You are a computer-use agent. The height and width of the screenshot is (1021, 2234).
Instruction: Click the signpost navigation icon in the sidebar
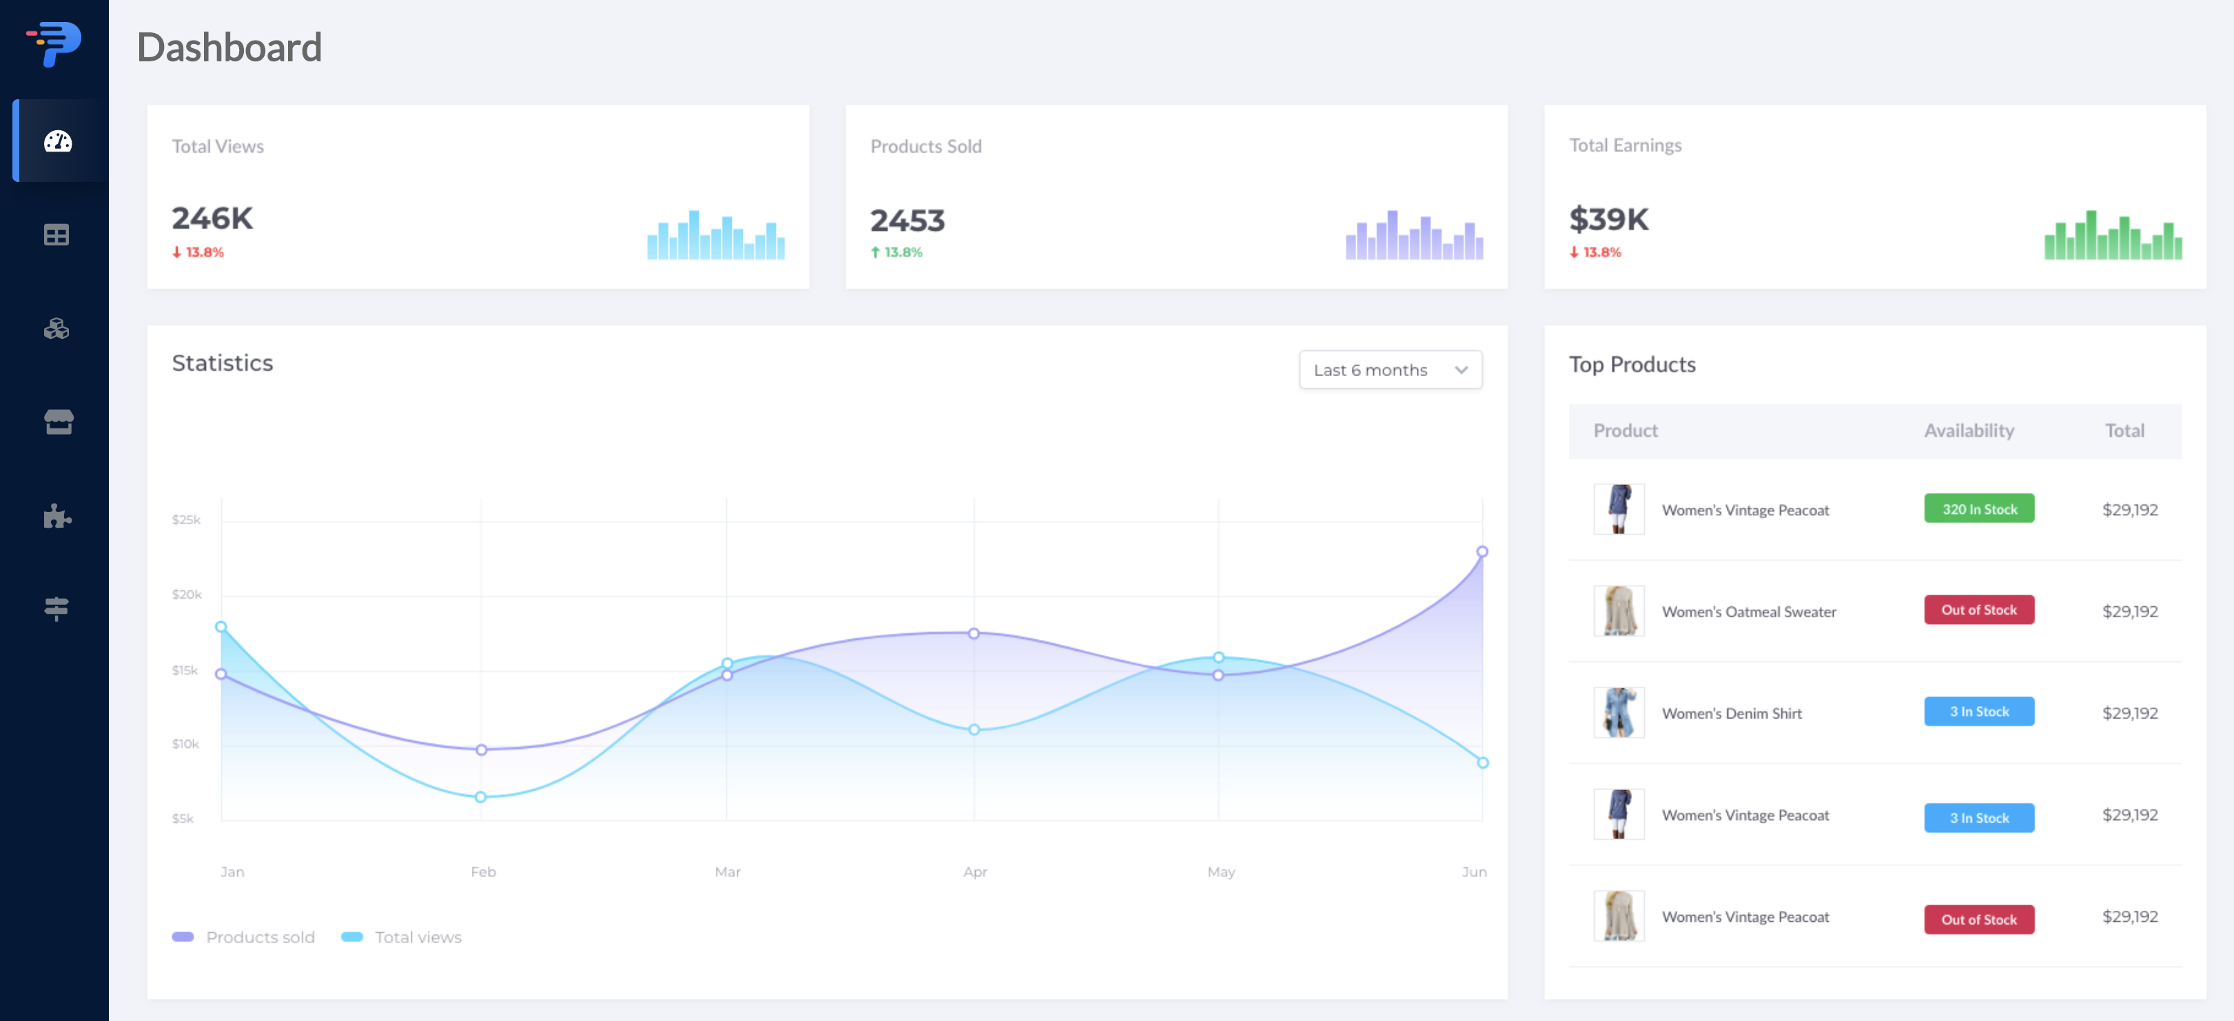point(56,609)
